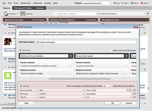Delete the Message contains filter row
152x111 pixels.
point(134,94)
